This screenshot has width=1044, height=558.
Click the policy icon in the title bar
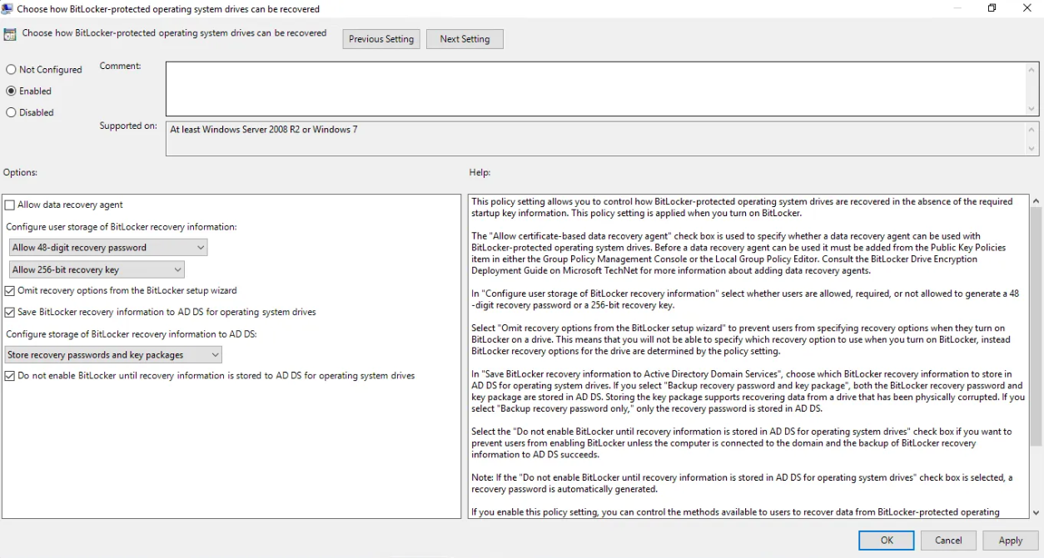tap(7, 8)
